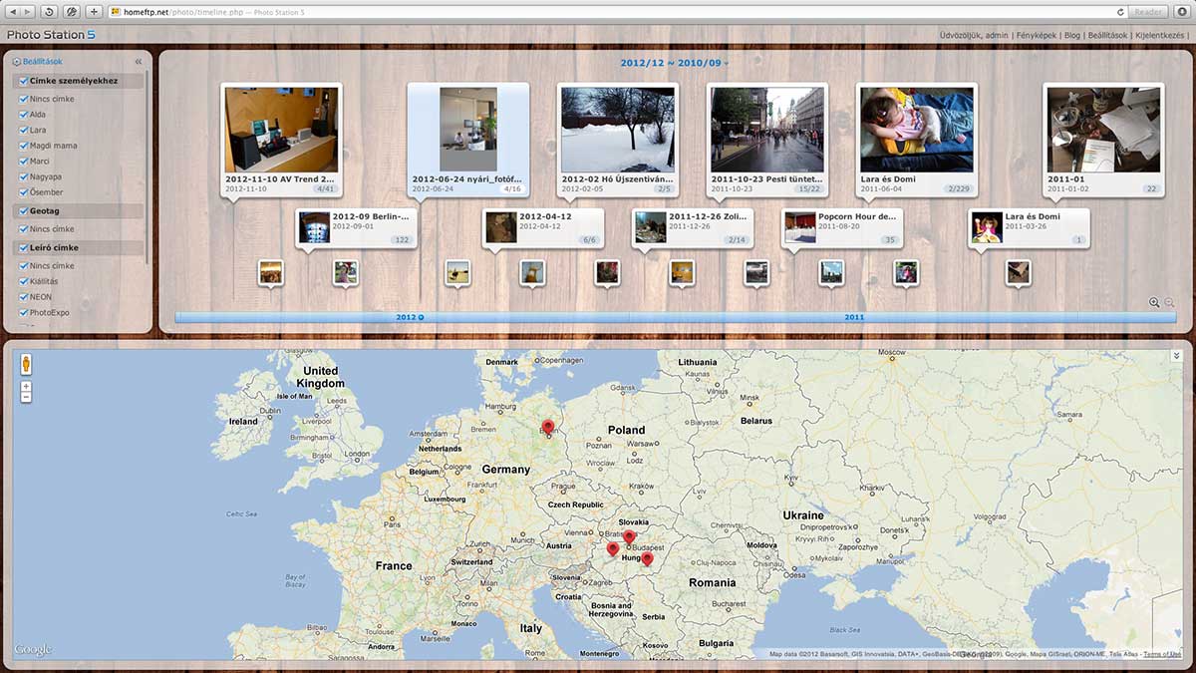Click the Google logo on the map

click(33, 649)
